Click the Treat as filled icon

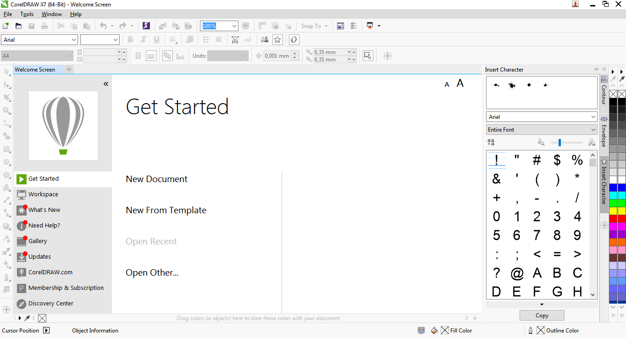[x=367, y=55]
